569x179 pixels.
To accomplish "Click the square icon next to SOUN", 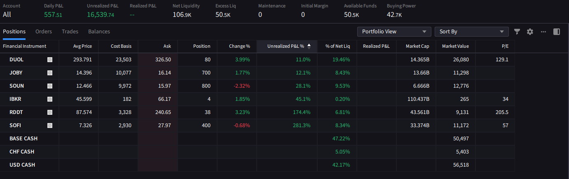I will click(50, 86).
